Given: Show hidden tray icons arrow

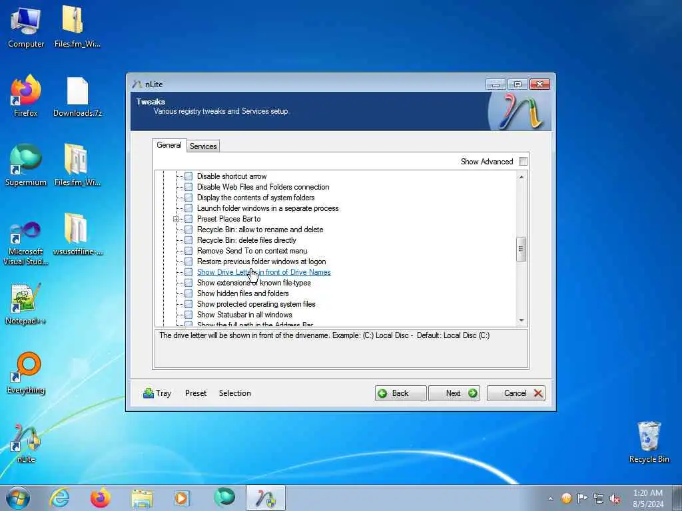Looking at the screenshot, I should point(550,498).
